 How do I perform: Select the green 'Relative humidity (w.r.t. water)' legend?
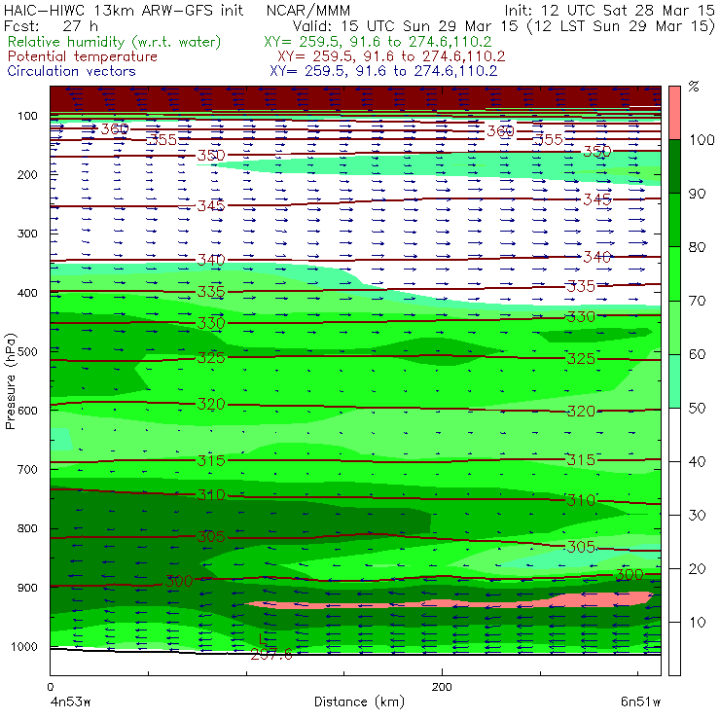point(115,42)
